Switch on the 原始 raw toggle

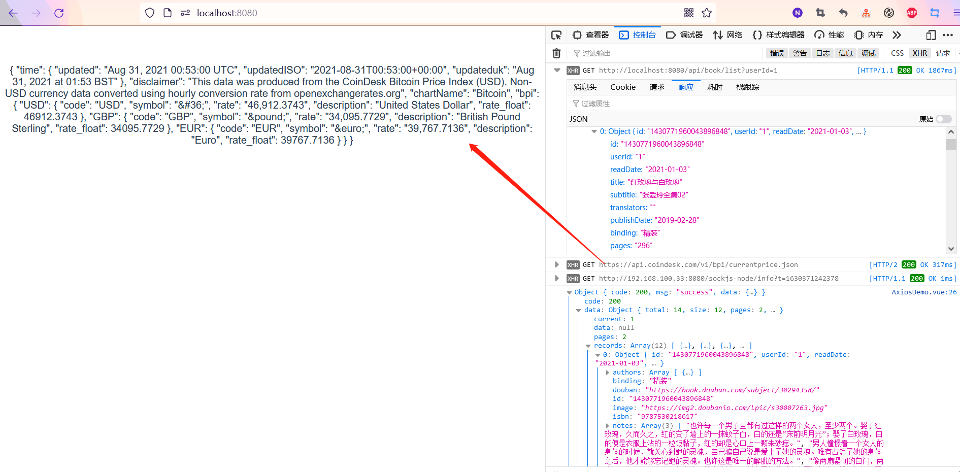click(944, 119)
